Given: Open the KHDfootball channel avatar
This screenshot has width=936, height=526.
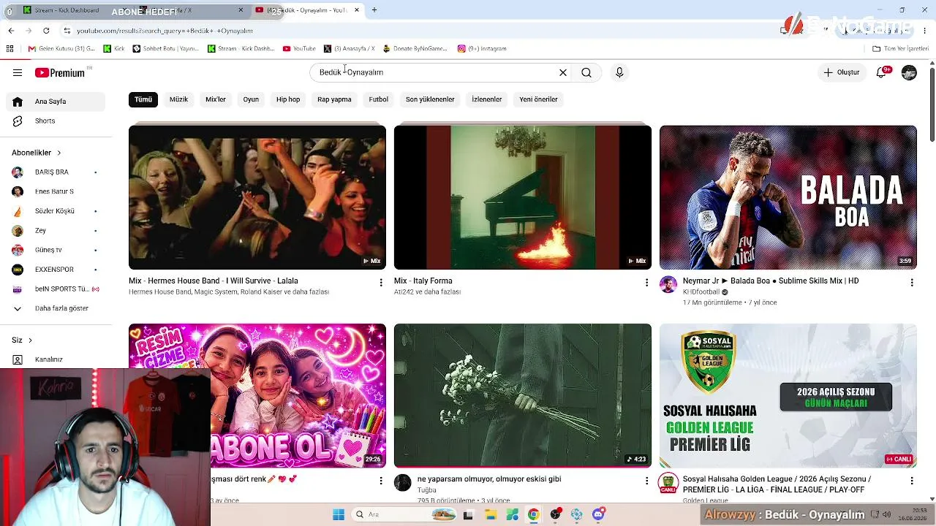Looking at the screenshot, I should 668,285.
